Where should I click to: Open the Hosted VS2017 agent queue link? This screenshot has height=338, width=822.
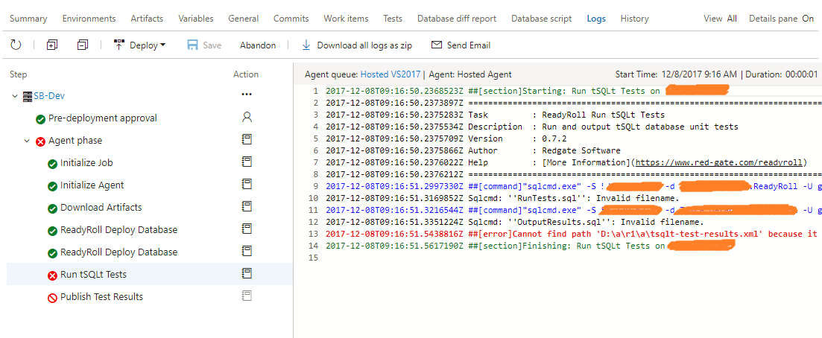tap(391, 74)
